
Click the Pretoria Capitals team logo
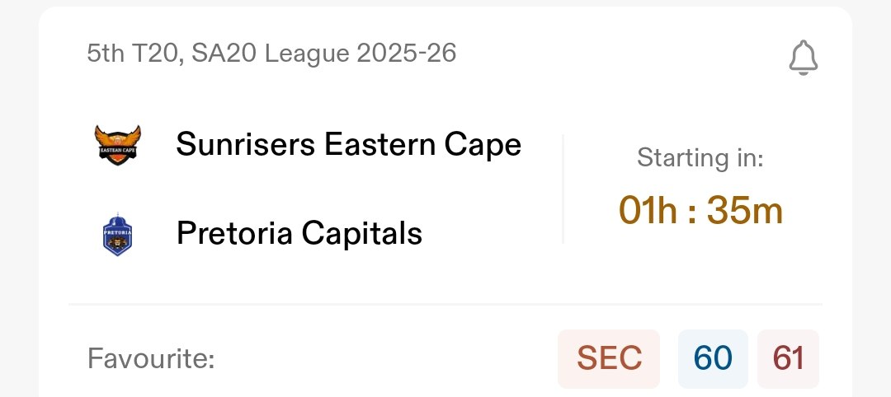117,234
